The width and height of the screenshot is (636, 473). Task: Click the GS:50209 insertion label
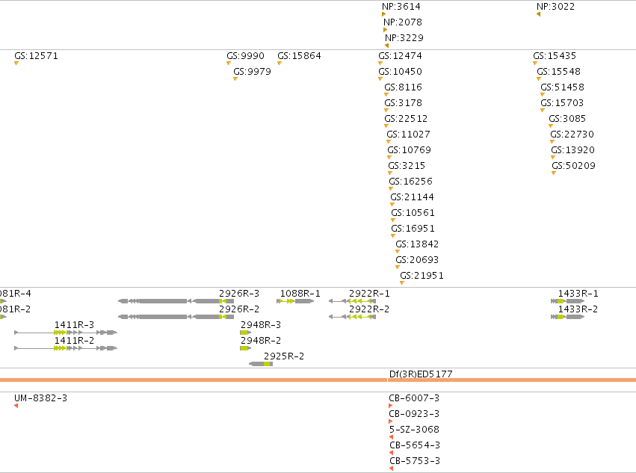(x=573, y=166)
